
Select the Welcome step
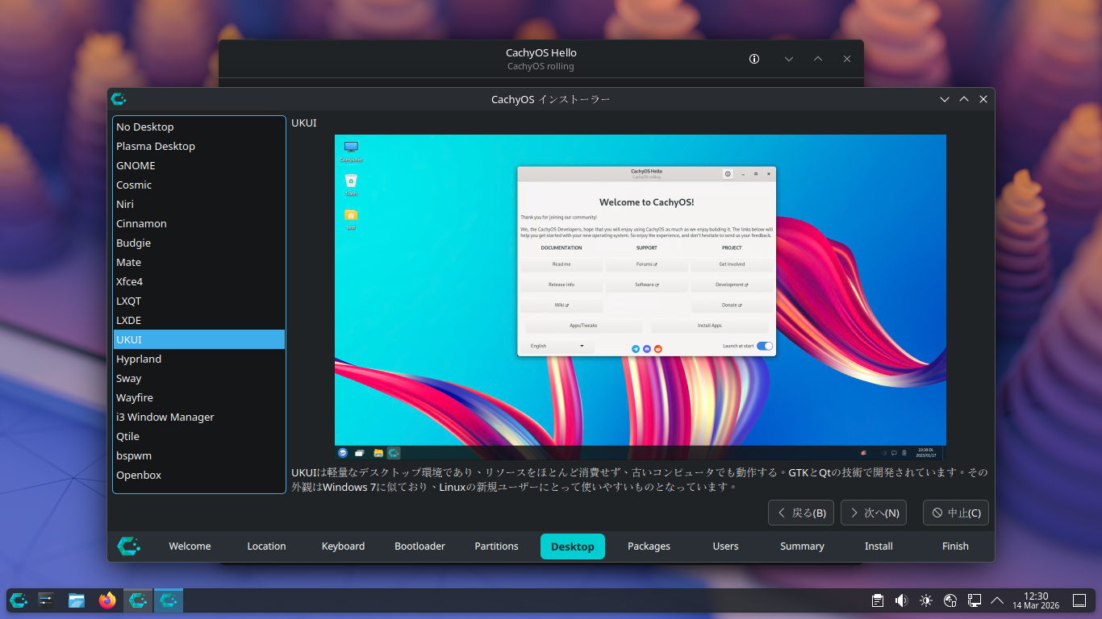point(190,546)
